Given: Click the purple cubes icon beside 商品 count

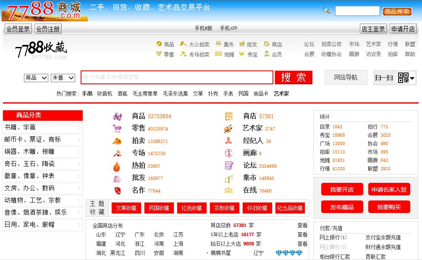Looking at the screenshot, I should (117, 116).
